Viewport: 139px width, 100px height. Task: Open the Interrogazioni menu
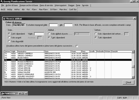[x=61, y=5]
